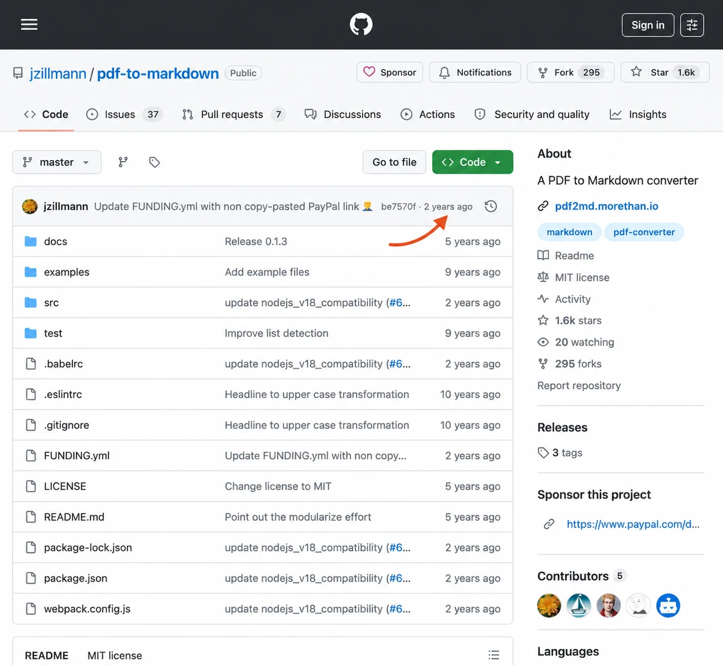This screenshot has height=665, width=723.
Task: Open the .eslintrc file
Action: (63, 394)
